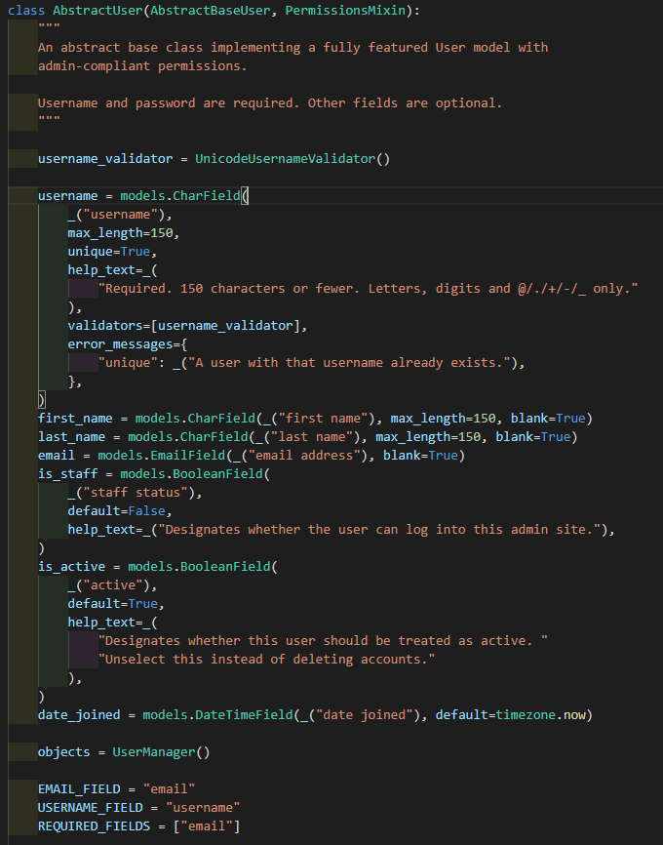Image resolution: width=663 pixels, height=845 pixels.
Task: Click the PermissionsMixin base class
Action: (345, 10)
